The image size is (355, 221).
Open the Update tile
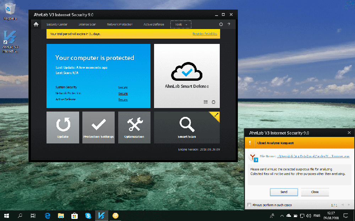point(63,127)
